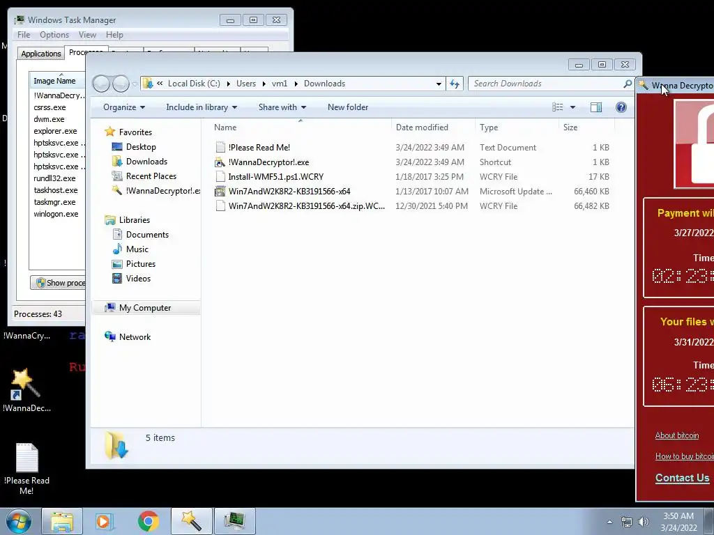
Task: Open the Include in library dropdown
Action: (x=202, y=107)
